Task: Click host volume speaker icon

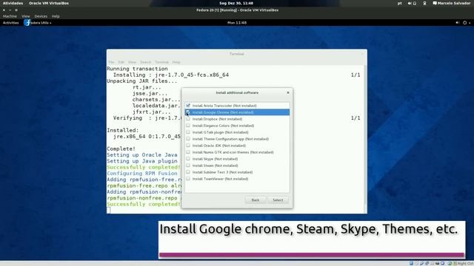Action: click(410, 3)
